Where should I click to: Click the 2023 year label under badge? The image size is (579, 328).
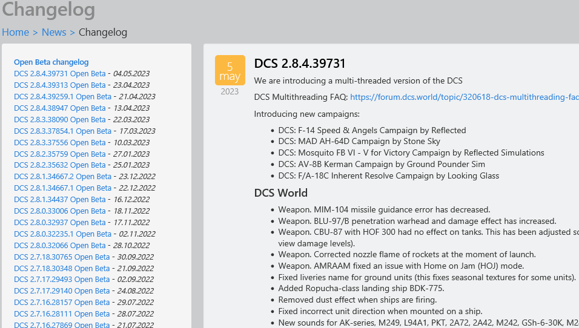(x=230, y=91)
